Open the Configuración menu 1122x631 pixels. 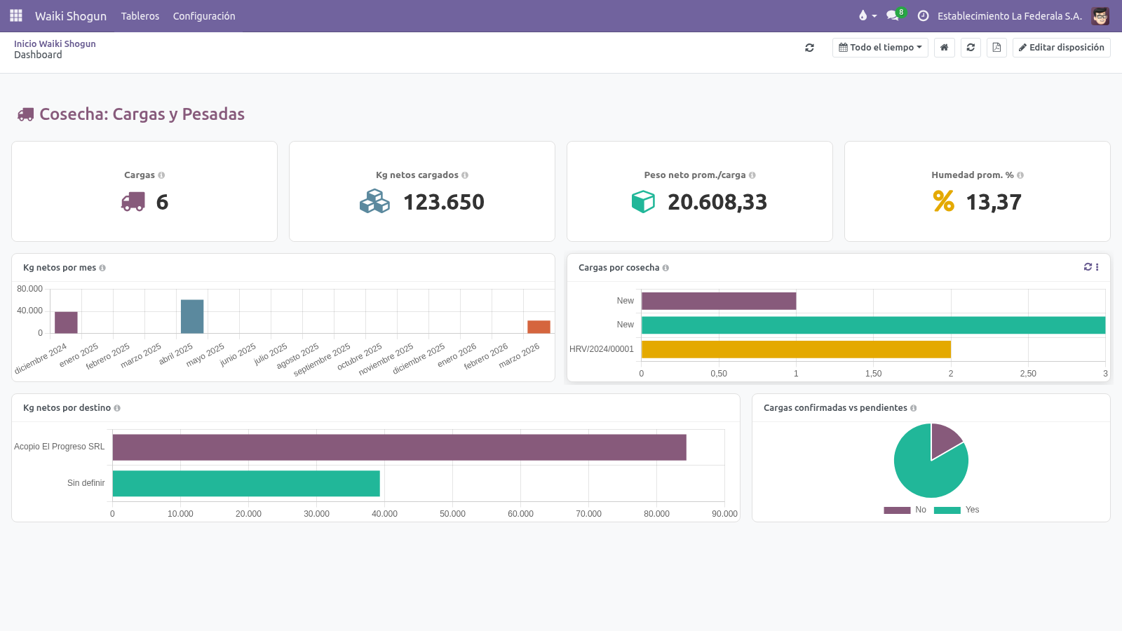coord(204,15)
